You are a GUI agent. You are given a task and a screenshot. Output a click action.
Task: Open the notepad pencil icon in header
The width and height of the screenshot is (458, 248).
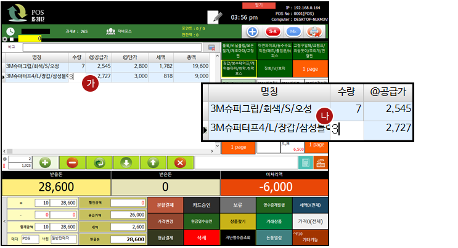point(215,17)
